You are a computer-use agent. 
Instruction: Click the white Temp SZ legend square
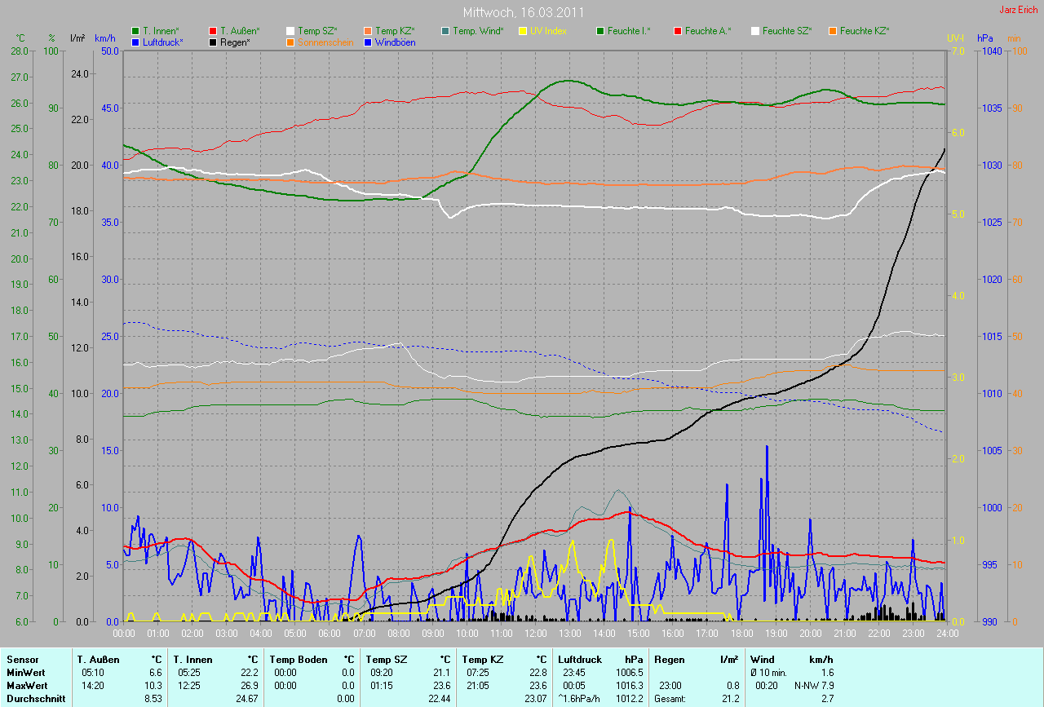click(291, 31)
